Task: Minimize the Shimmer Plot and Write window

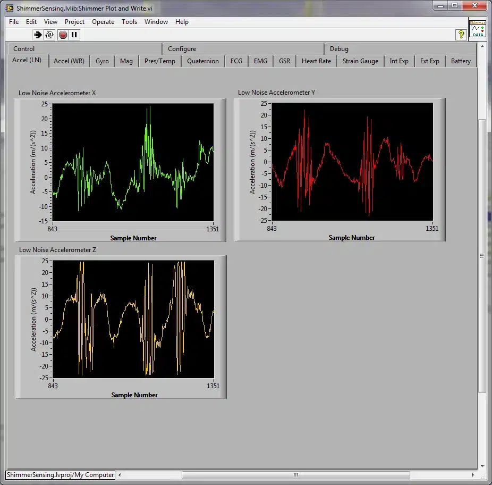Action: [440, 6]
